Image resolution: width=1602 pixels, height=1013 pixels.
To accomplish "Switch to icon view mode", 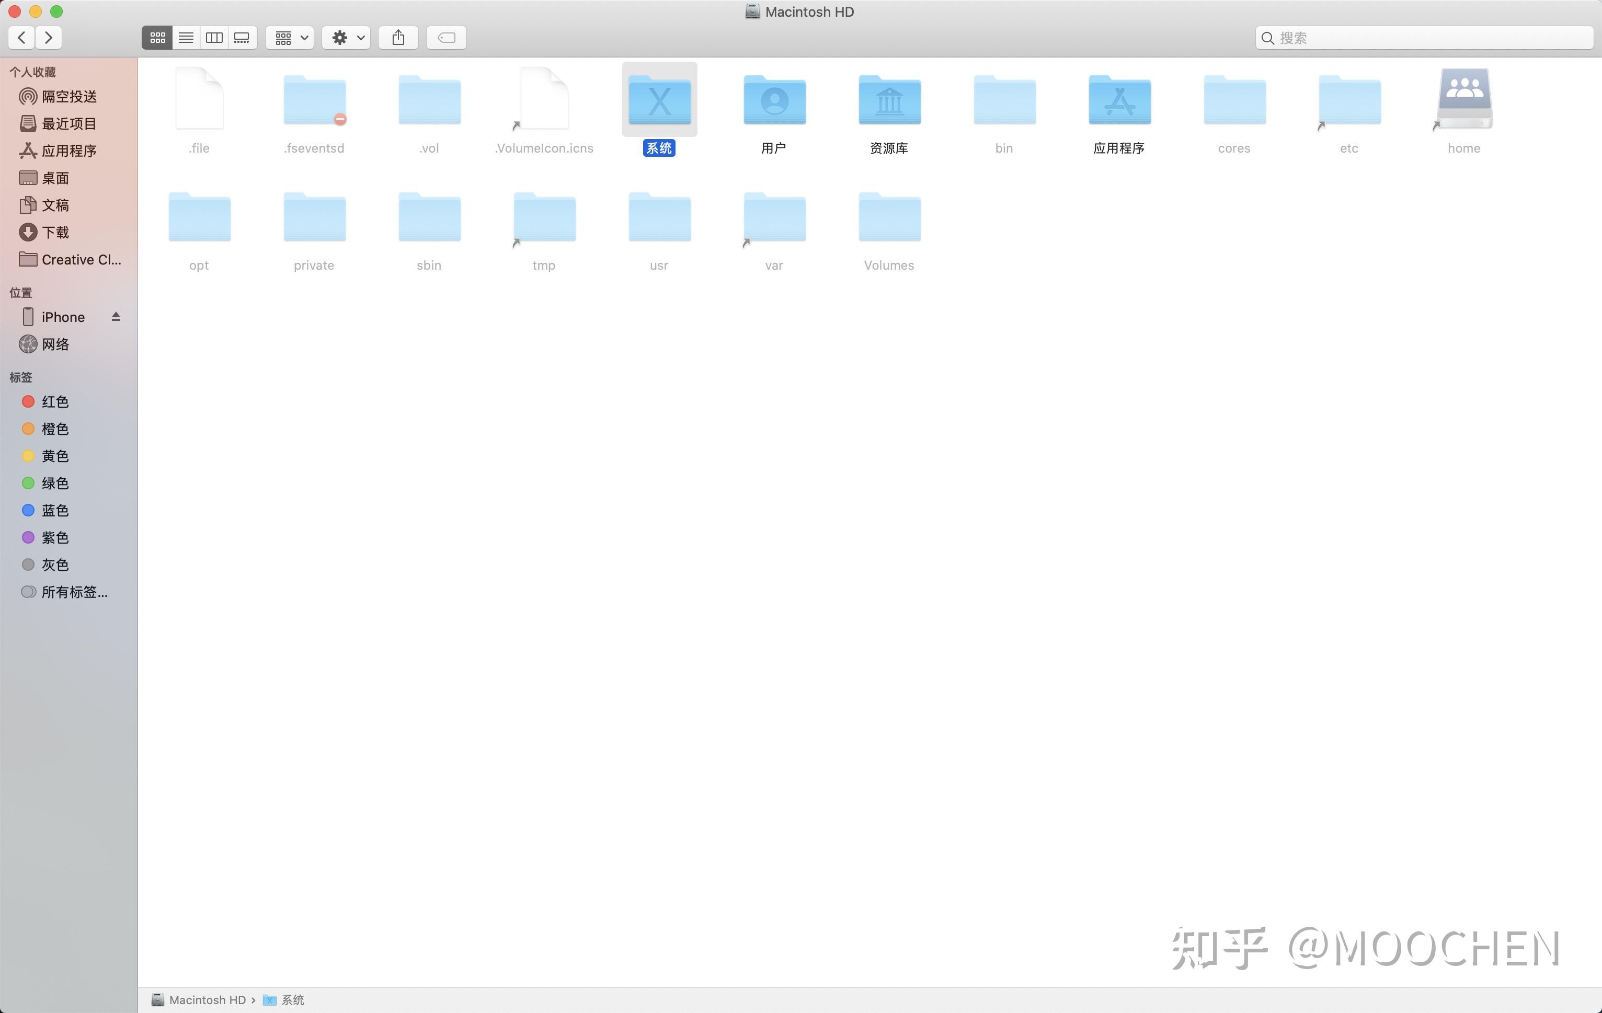I will click(x=158, y=38).
